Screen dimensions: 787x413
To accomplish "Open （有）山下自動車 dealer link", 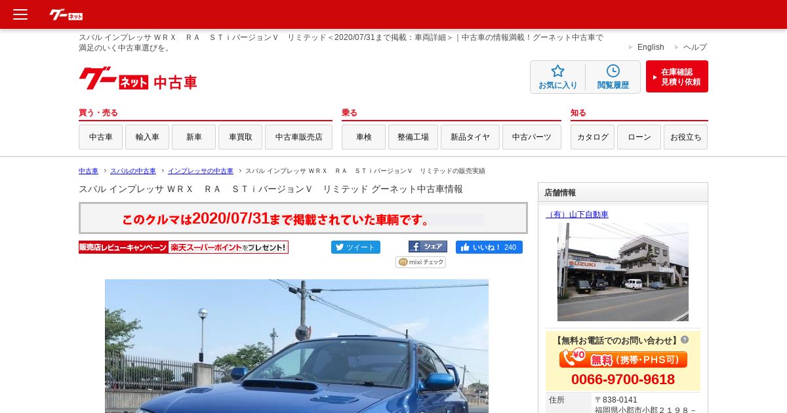I will pos(577,214).
